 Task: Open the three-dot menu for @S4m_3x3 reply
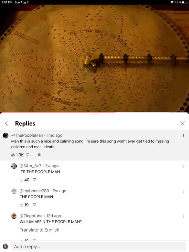point(183,166)
